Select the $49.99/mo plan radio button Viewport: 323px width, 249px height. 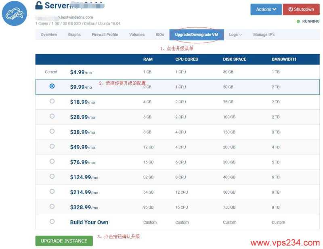click(52, 146)
